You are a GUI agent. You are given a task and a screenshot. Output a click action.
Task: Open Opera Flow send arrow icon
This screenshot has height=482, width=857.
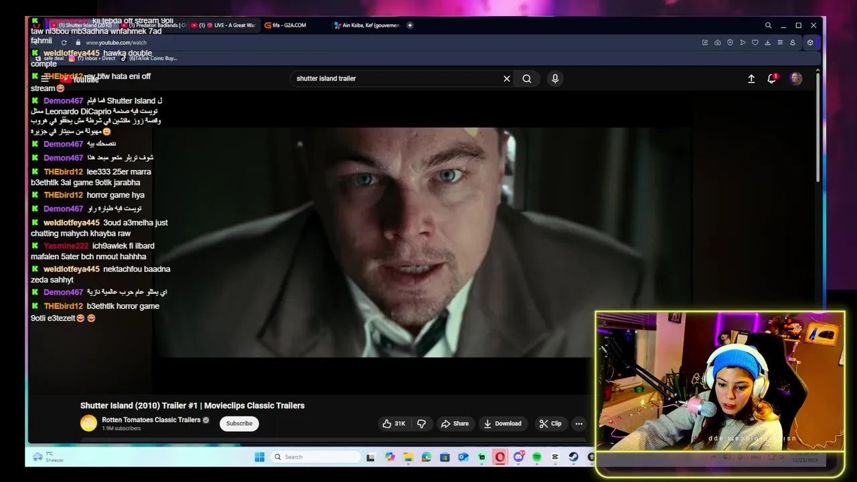click(743, 42)
